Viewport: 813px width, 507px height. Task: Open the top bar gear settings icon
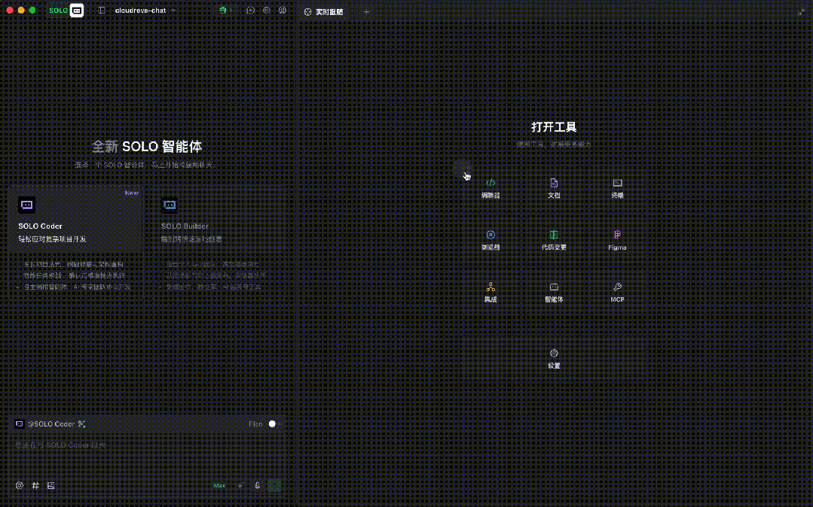(x=267, y=11)
